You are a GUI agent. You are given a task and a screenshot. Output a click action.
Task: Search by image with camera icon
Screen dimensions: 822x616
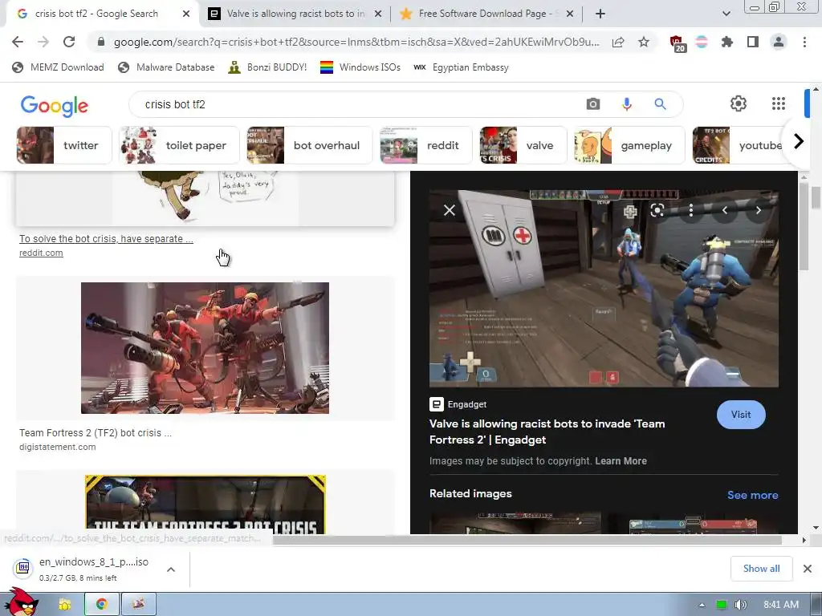593,104
